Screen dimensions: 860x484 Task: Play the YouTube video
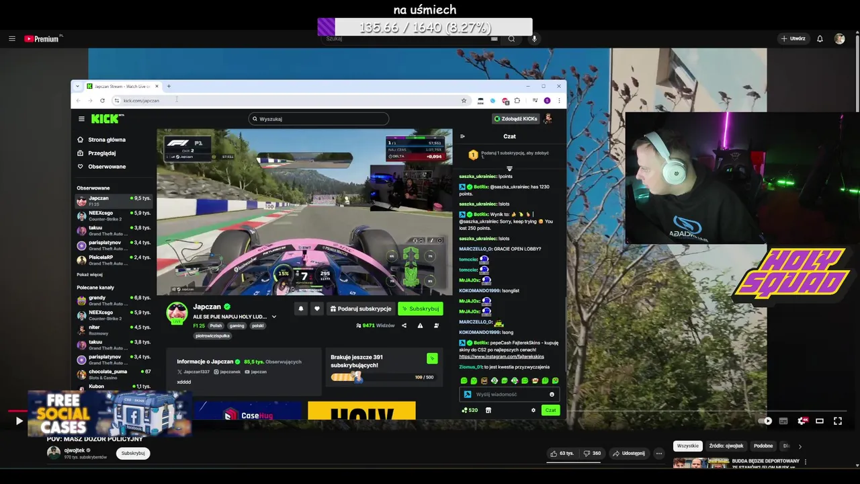tap(19, 421)
